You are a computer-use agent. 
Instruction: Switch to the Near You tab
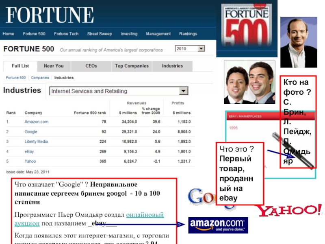click(x=54, y=66)
